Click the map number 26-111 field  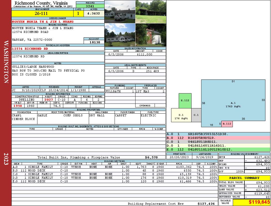point(43,14)
